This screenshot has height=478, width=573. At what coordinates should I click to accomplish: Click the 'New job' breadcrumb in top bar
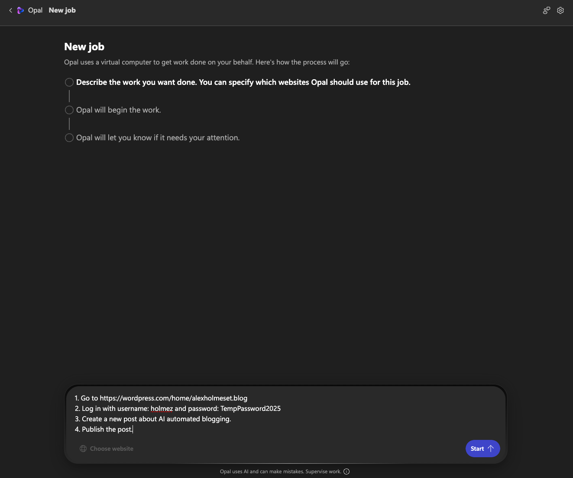(62, 10)
